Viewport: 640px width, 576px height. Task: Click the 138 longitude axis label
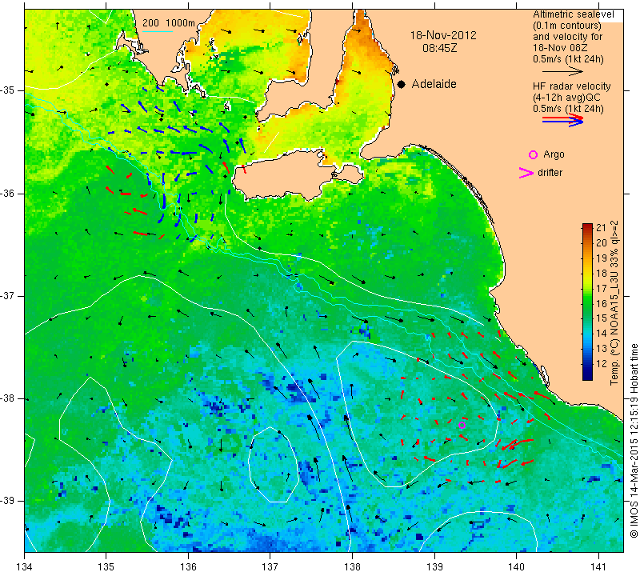[352, 567]
